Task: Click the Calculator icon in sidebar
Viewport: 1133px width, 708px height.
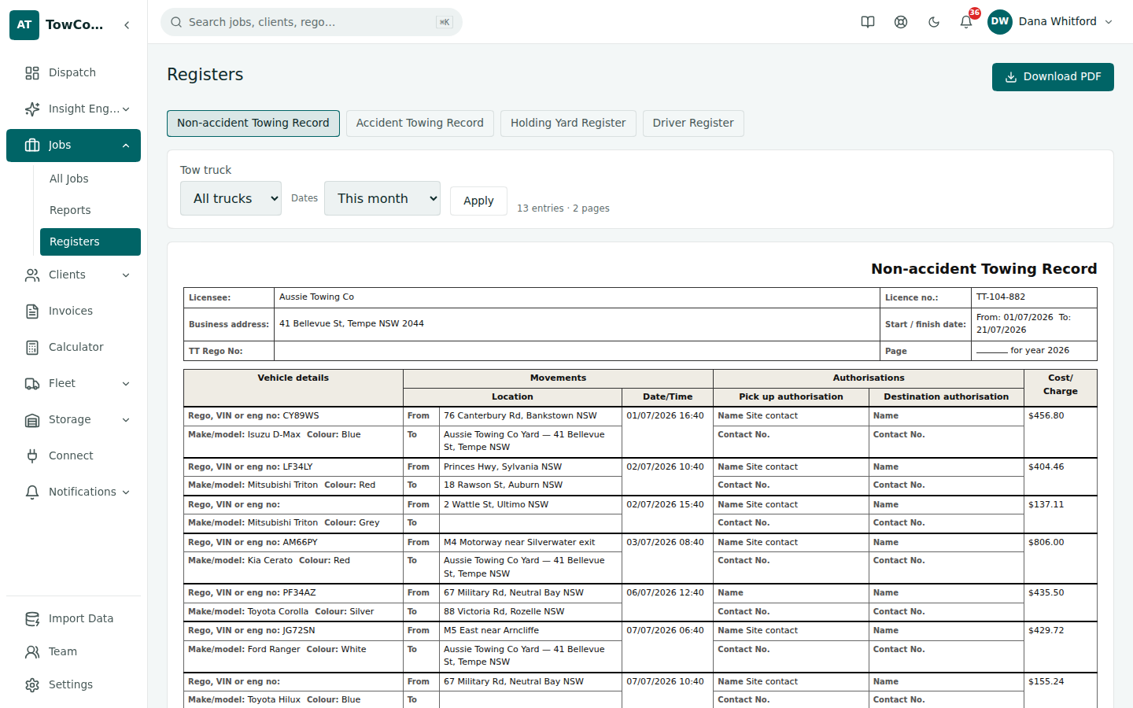Action: 32,348
